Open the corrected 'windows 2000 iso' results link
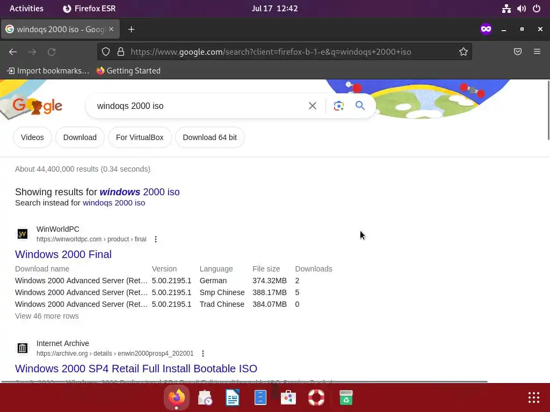This screenshot has height=412, width=550. [x=140, y=192]
